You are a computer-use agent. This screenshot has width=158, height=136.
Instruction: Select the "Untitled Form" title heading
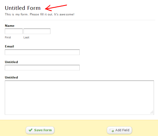tap(23, 8)
